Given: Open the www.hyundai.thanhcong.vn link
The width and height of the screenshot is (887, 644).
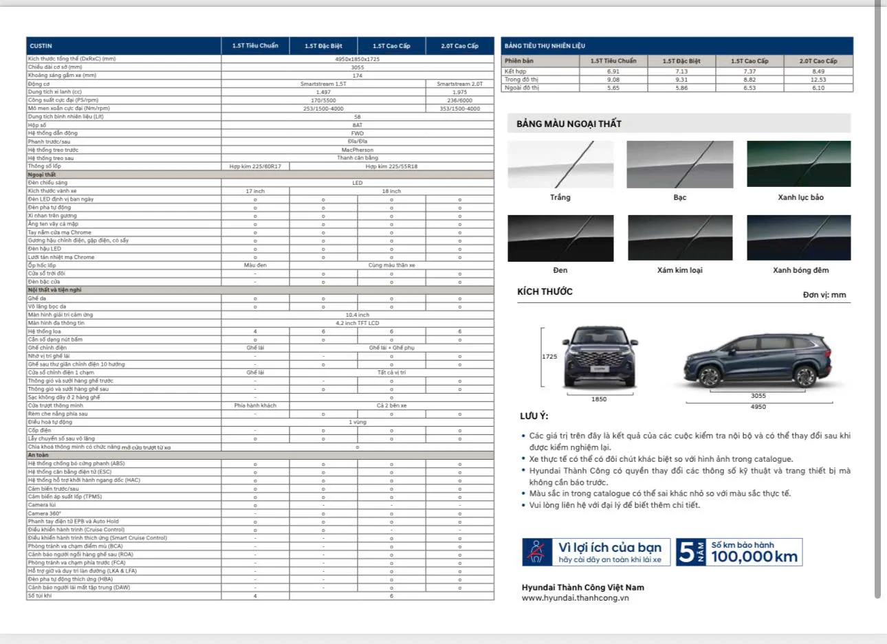Looking at the screenshot, I should (x=575, y=598).
